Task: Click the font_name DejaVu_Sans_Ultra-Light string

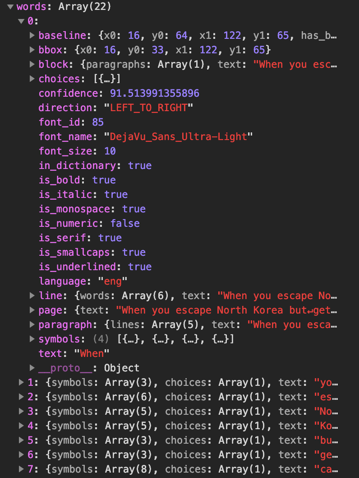Action: (178, 136)
